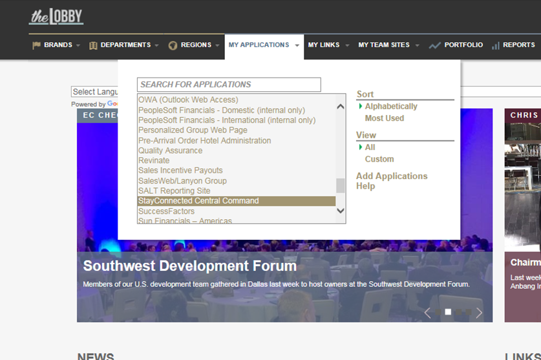Viewport: 541px width, 360px height.
Task: Expand the My Links menu arrow
Action: (x=348, y=45)
